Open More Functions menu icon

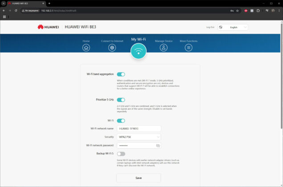coord(189,48)
